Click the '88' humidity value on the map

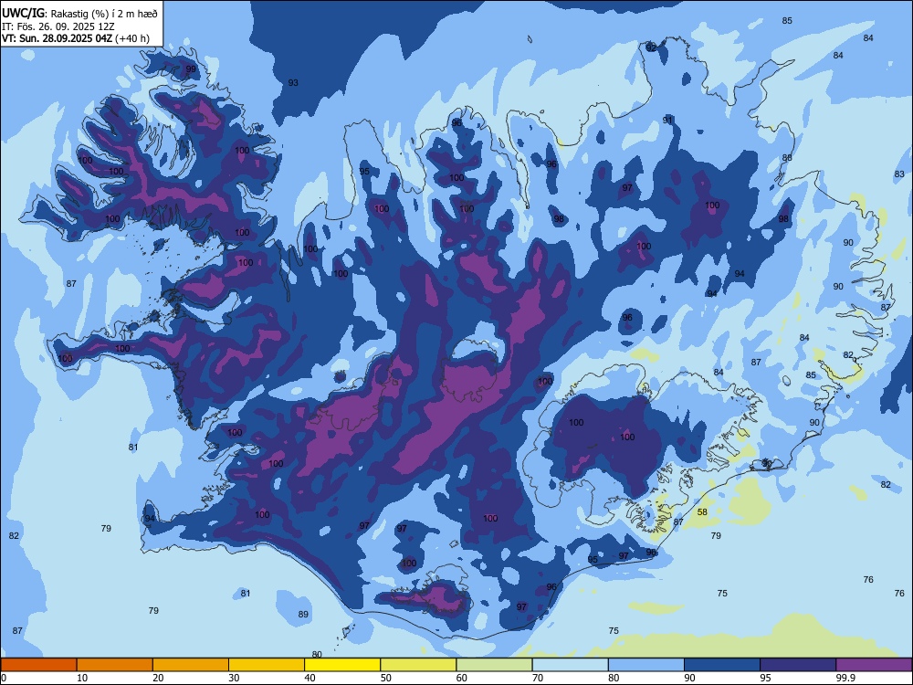[x=787, y=158]
